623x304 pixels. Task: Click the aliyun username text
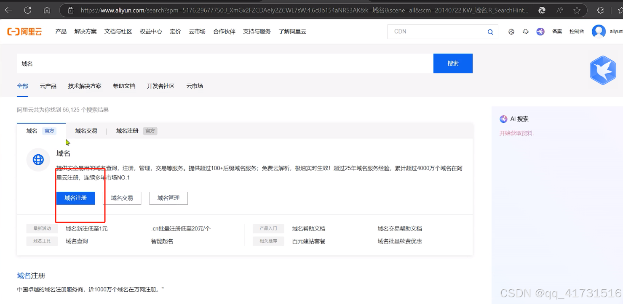click(x=616, y=32)
